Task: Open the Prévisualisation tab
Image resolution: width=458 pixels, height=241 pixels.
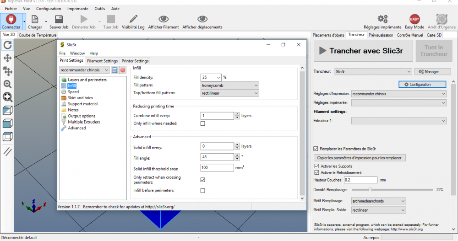Action: [x=381, y=35]
